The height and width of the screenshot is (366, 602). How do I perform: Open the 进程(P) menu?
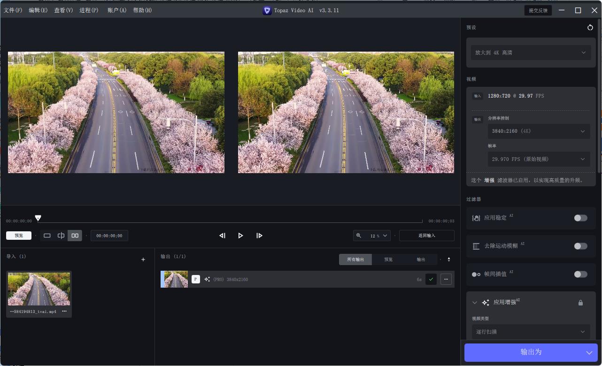(x=89, y=10)
